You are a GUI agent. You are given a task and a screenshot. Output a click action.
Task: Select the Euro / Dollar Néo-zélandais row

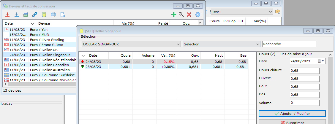[x=40, y=60]
